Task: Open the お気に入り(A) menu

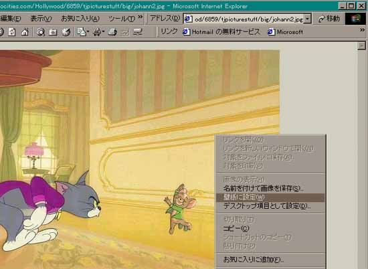Action: click(x=80, y=19)
